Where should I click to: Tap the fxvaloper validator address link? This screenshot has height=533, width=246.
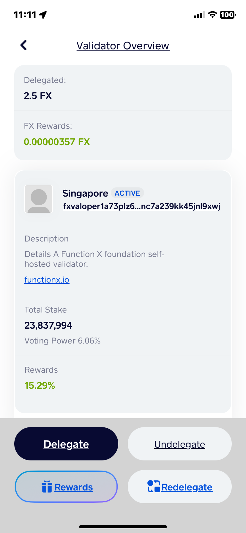pyautogui.click(x=142, y=206)
